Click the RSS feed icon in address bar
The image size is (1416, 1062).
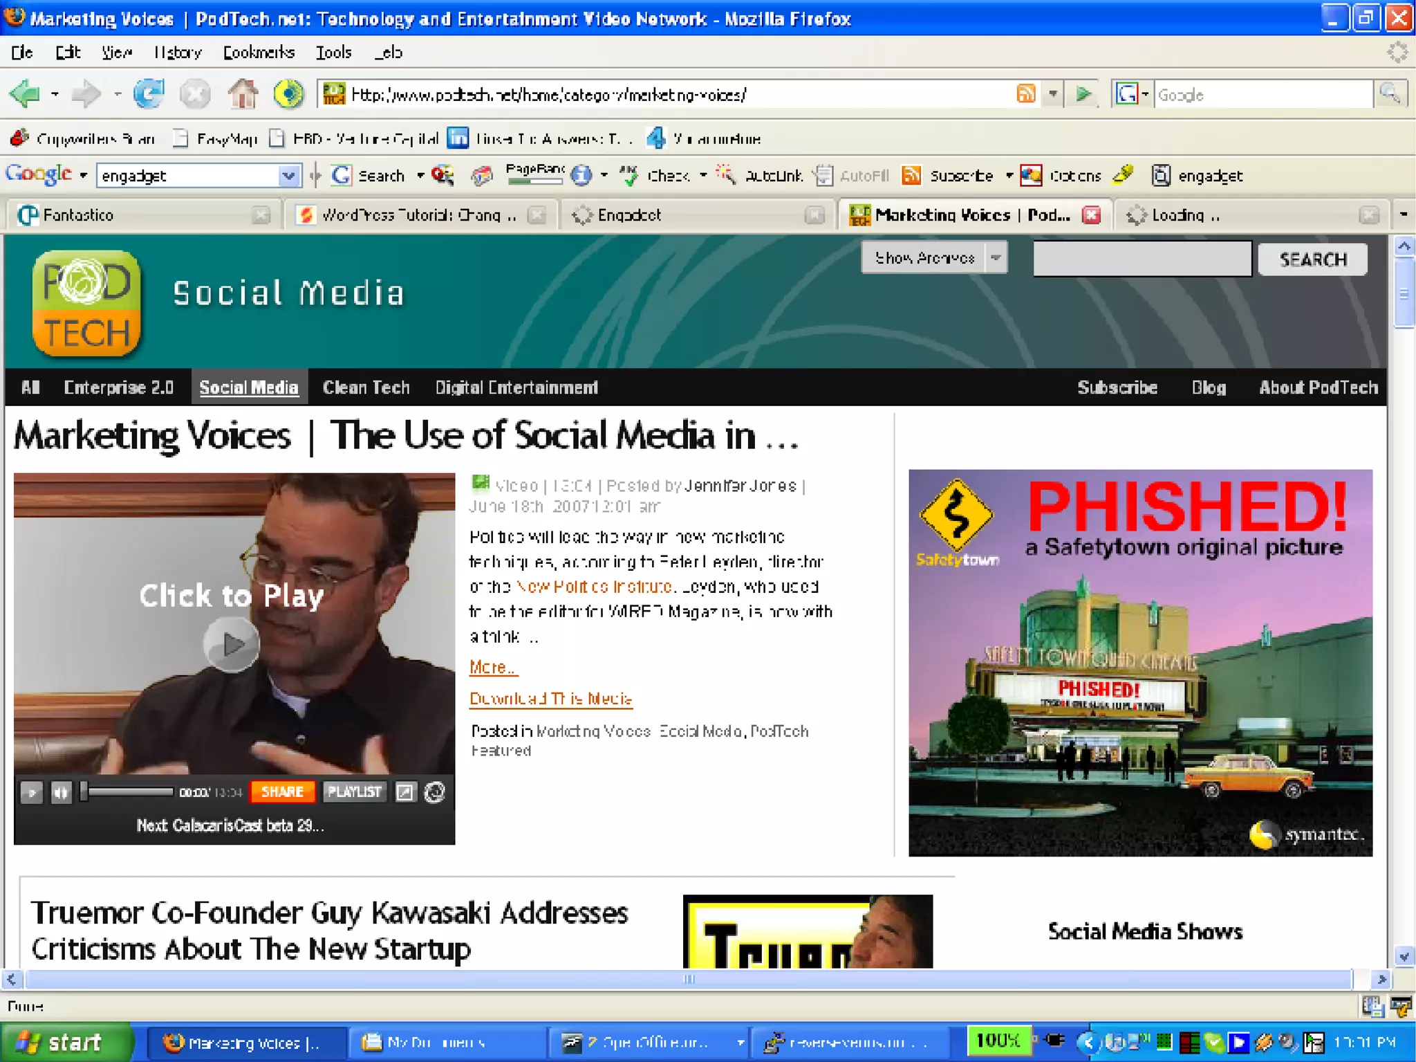coord(1026,93)
